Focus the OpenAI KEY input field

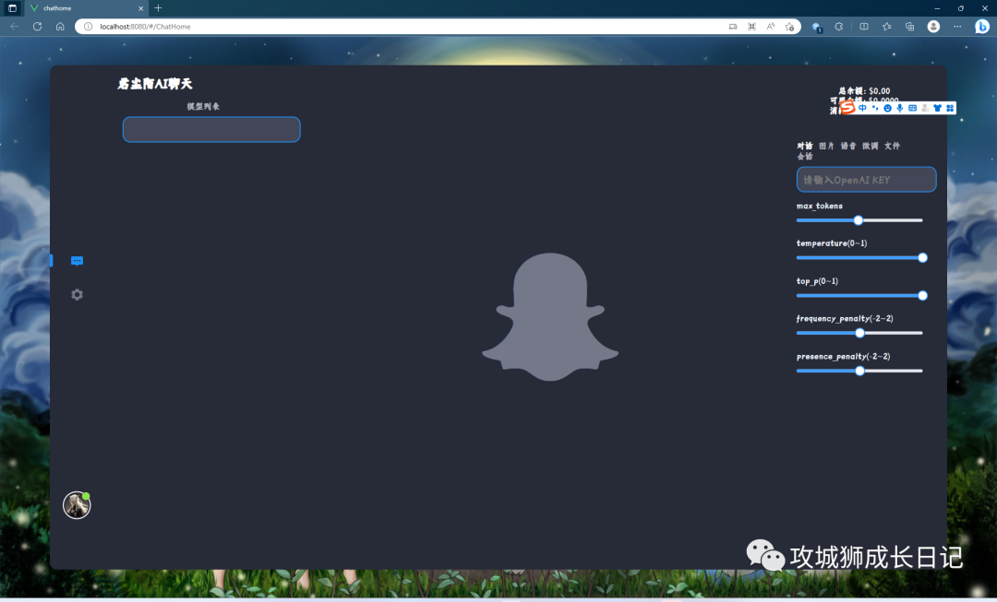pos(866,180)
